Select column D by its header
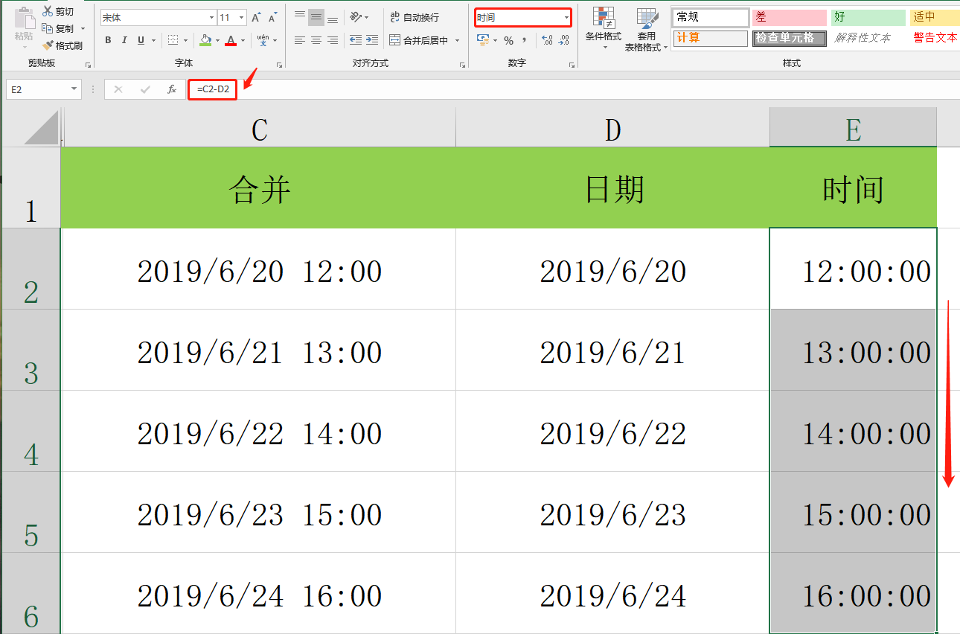 (612, 127)
